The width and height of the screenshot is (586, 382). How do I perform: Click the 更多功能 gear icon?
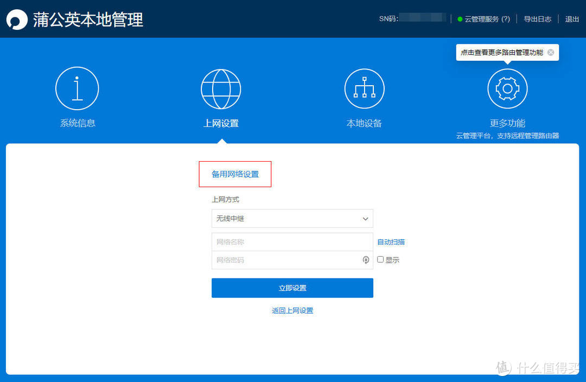507,88
